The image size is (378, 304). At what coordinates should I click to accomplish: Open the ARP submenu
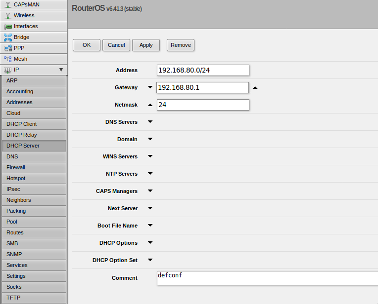[x=34, y=80]
